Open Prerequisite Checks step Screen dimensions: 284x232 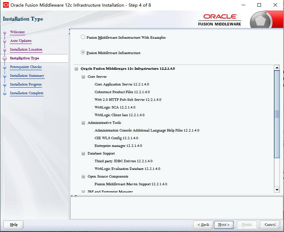point(26,67)
